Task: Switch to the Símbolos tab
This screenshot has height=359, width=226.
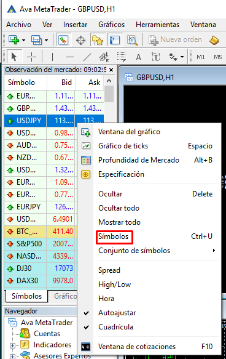Action: coord(26,296)
